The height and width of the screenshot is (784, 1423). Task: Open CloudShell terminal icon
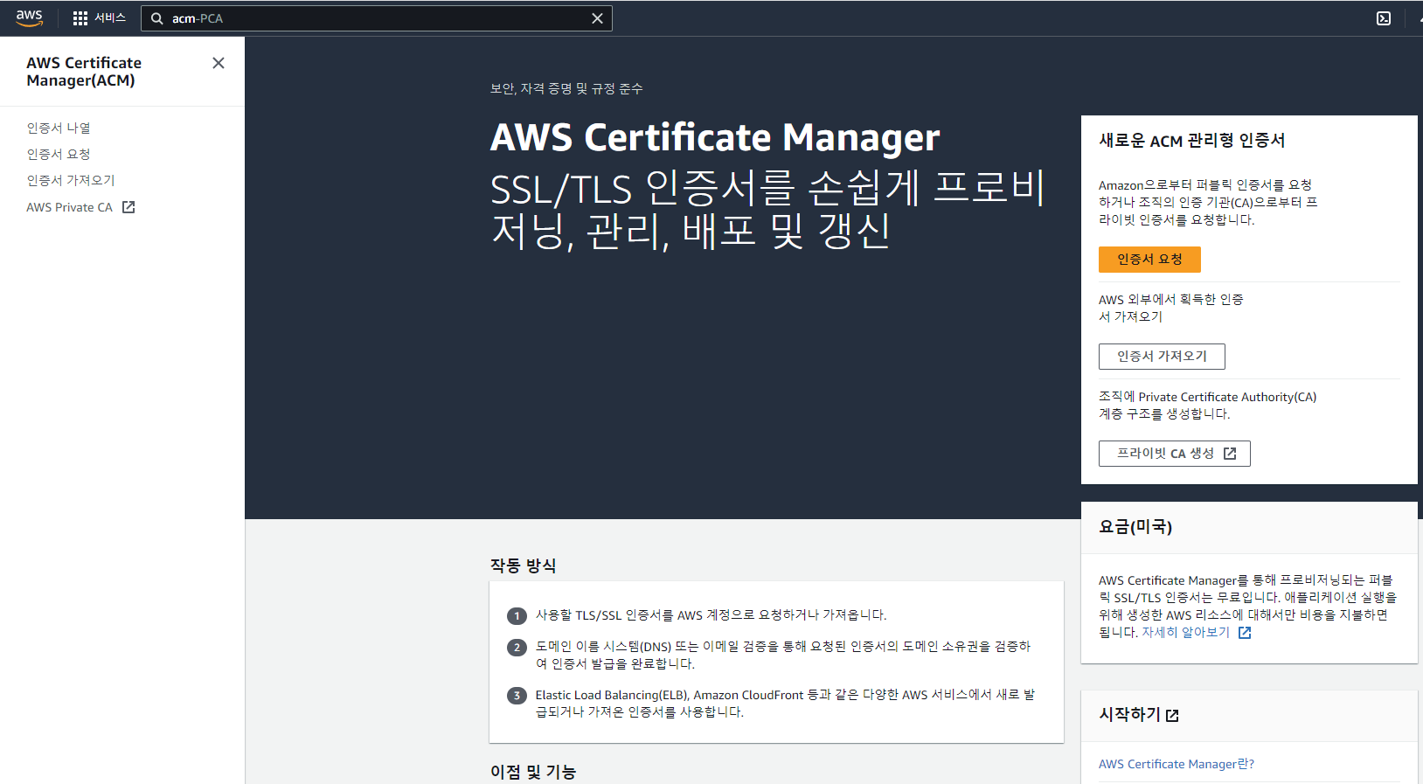click(x=1384, y=18)
